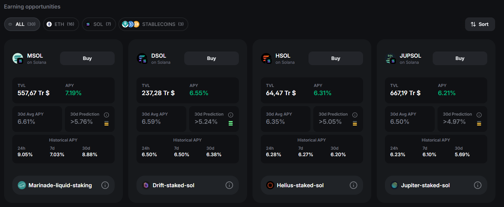Select the ALL (30) filter

pos(22,24)
